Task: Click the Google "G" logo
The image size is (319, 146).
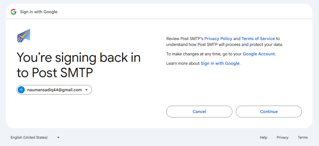Action: point(13,12)
